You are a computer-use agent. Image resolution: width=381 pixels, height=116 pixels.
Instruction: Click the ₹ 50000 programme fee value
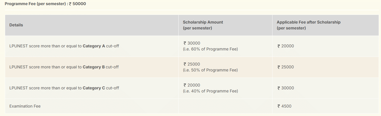[x=77, y=4]
